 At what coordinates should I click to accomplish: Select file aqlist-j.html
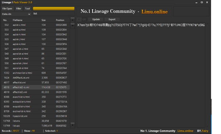[36, 39]
